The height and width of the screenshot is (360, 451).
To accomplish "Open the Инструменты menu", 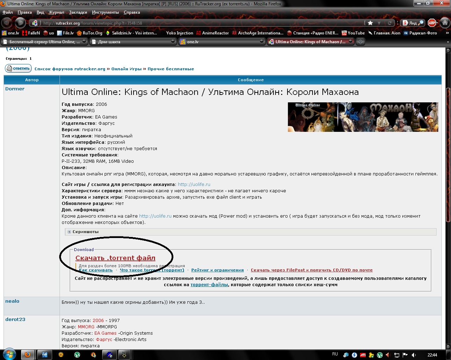I will [x=105, y=12].
